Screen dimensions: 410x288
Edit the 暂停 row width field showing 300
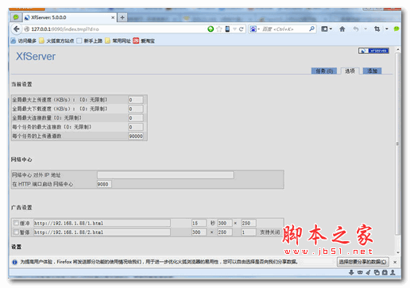pyautogui.click(x=199, y=232)
